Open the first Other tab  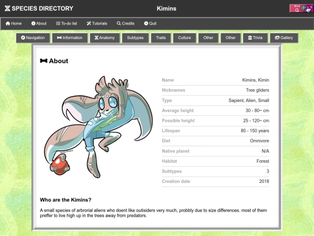point(208,38)
